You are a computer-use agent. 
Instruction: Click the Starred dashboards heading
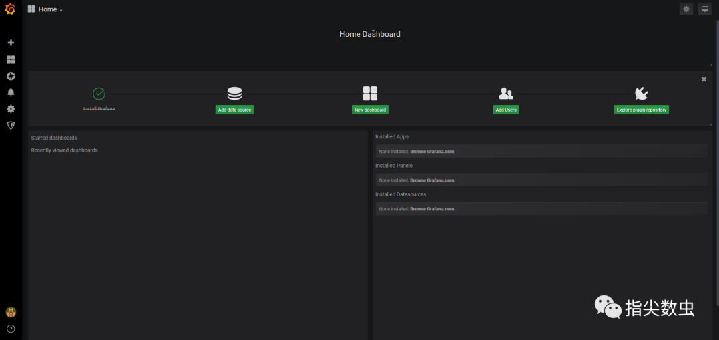(x=54, y=138)
